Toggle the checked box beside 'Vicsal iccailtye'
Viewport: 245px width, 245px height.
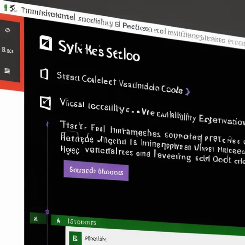pos(45,103)
